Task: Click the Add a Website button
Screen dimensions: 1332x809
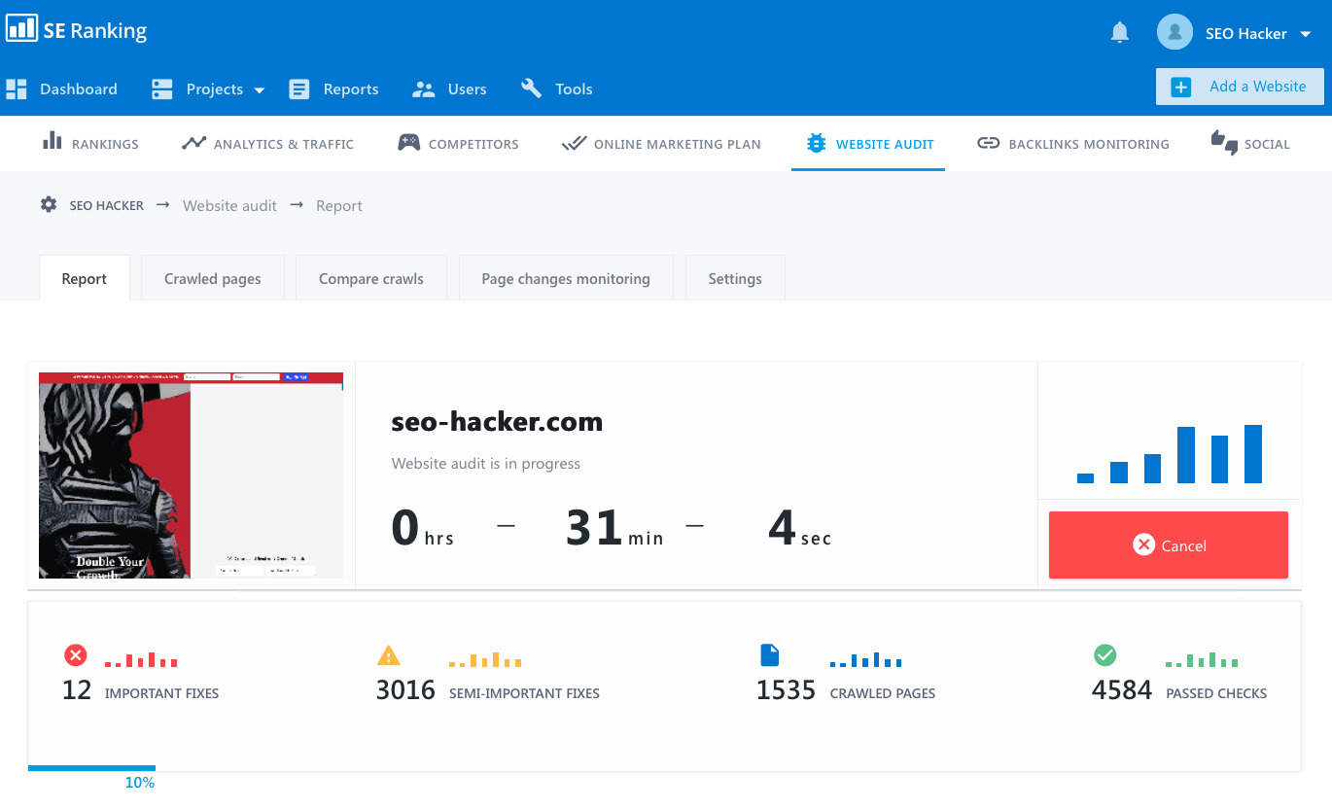Action: (x=1240, y=87)
